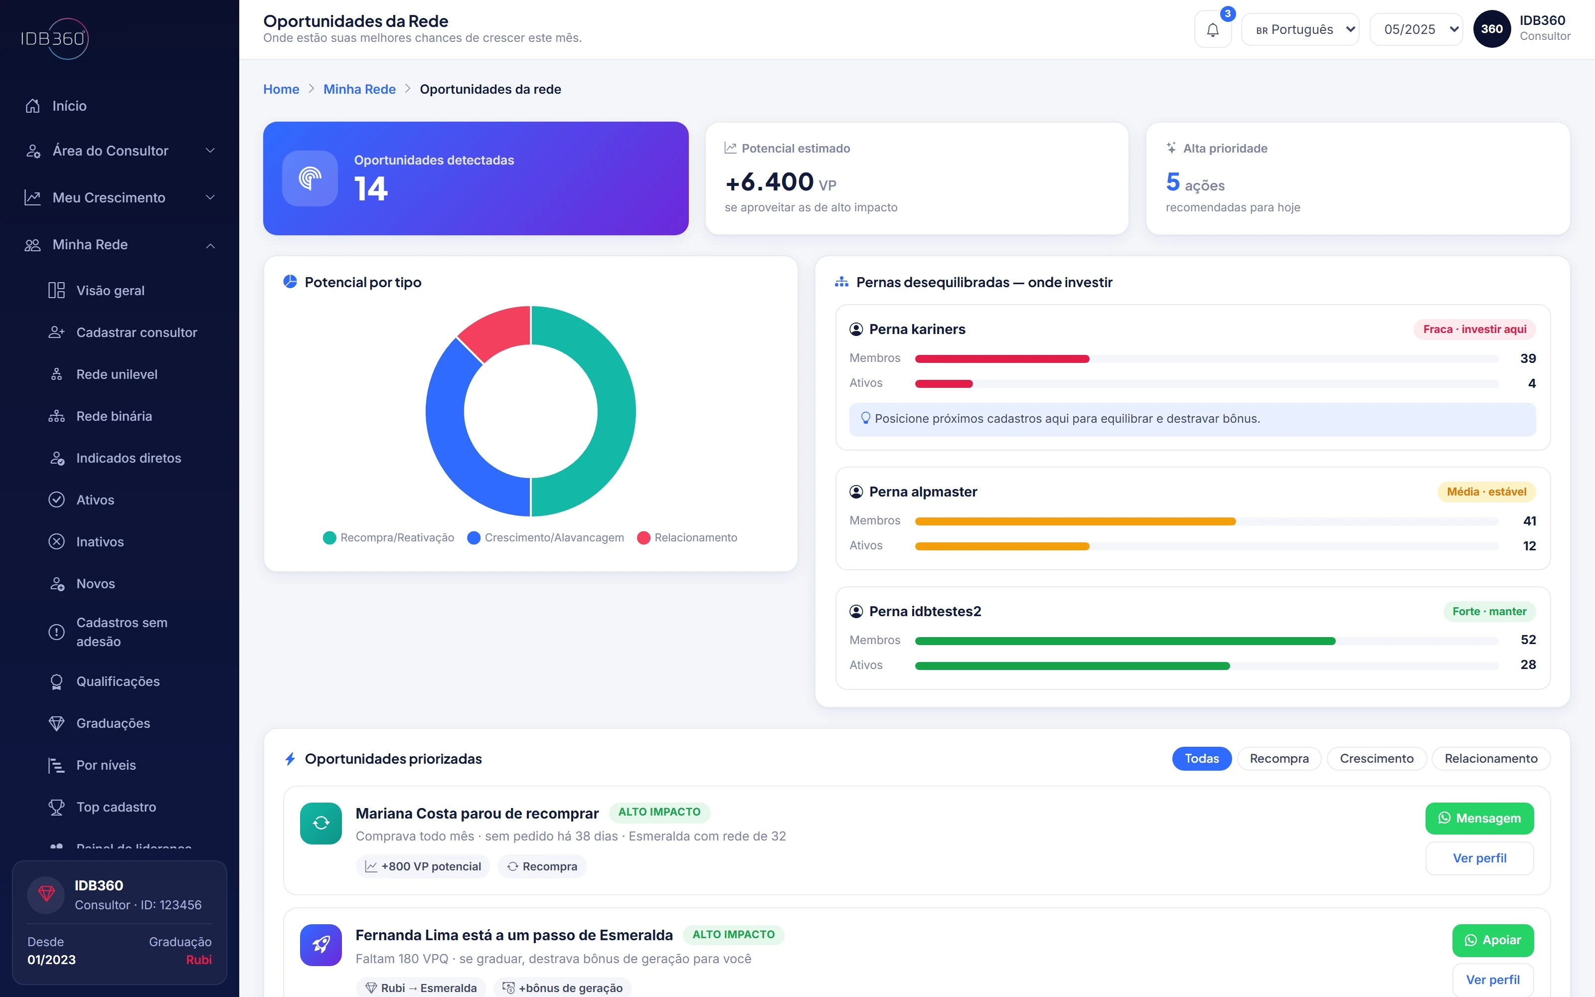The image size is (1595, 997).
Task: Click the lightning icon beside Oportunidades priorizadas
Action: tap(290, 759)
